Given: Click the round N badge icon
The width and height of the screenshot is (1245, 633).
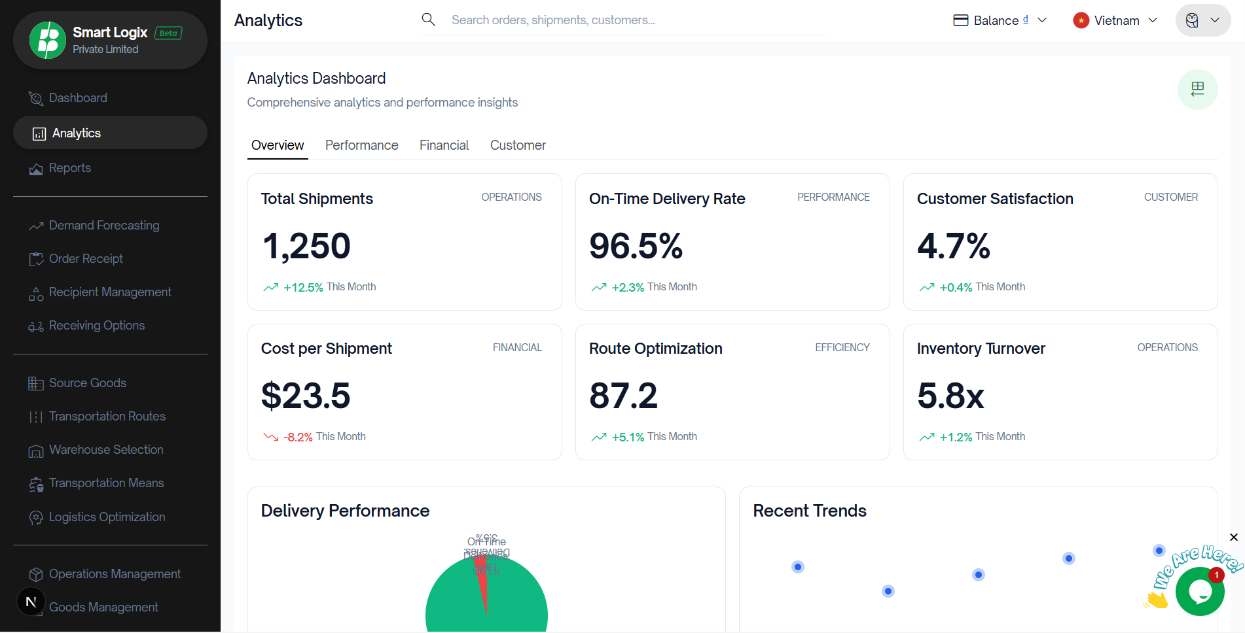Looking at the screenshot, I should (31, 602).
